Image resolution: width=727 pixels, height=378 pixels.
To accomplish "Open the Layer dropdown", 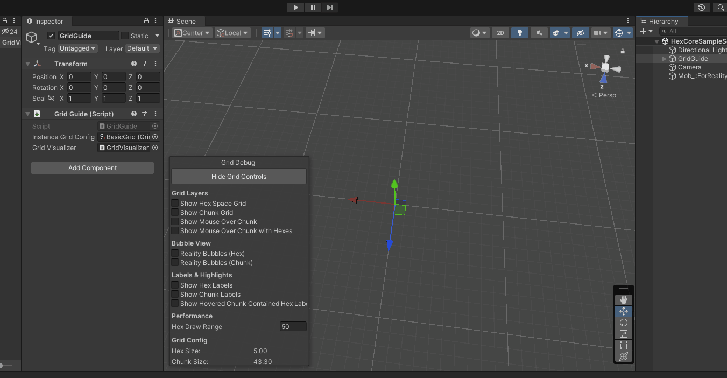I will [x=142, y=48].
